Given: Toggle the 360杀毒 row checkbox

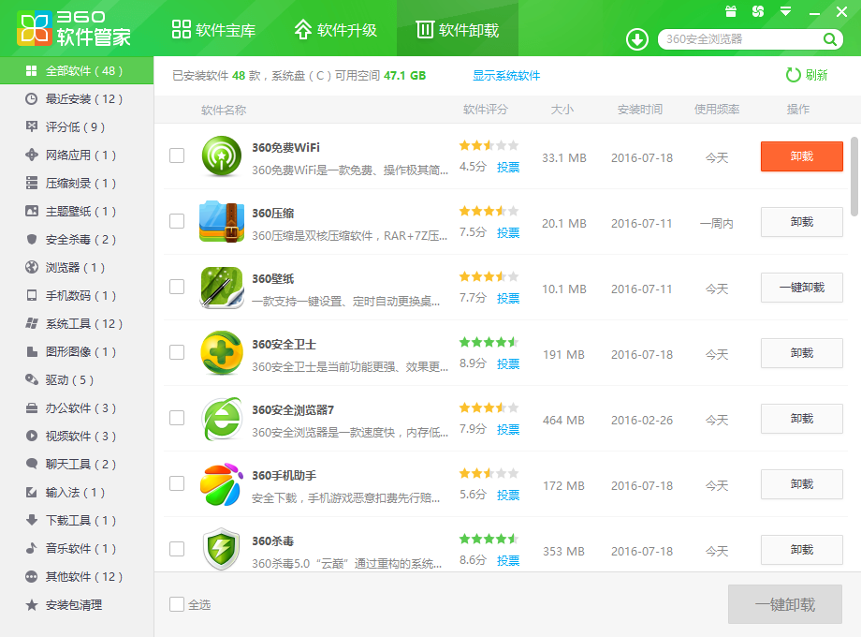Looking at the screenshot, I should (x=177, y=549).
